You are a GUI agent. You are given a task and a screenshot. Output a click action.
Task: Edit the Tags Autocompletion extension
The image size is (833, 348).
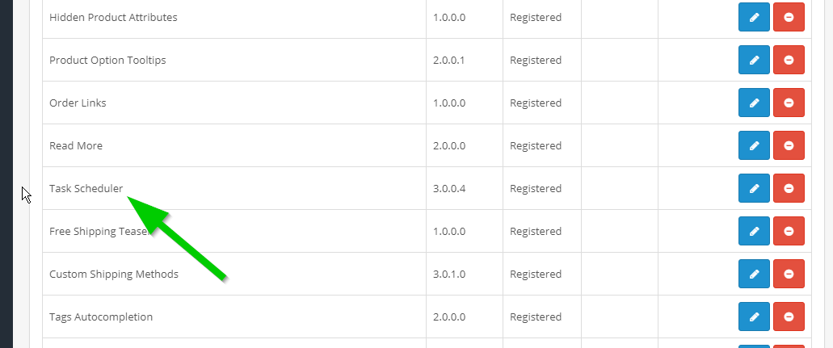754,317
